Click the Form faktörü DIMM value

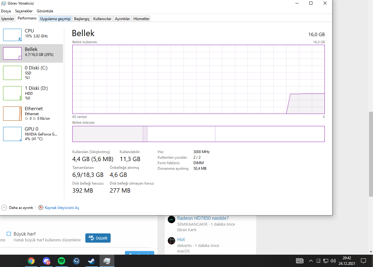click(198, 163)
